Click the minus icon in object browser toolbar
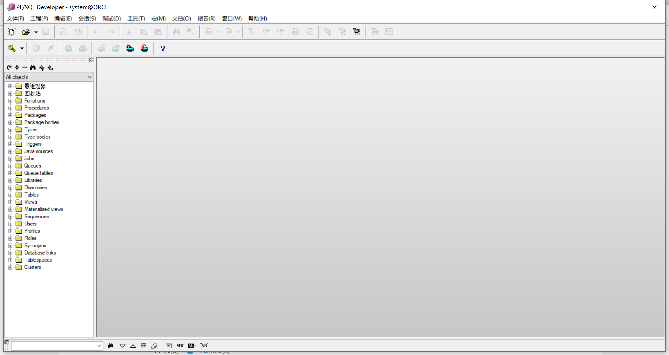The height and width of the screenshot is (355, 669). point(25,67)
